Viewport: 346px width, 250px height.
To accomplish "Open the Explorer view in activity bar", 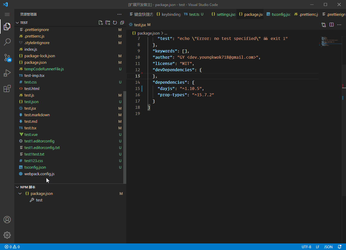I will click(7, 27).
